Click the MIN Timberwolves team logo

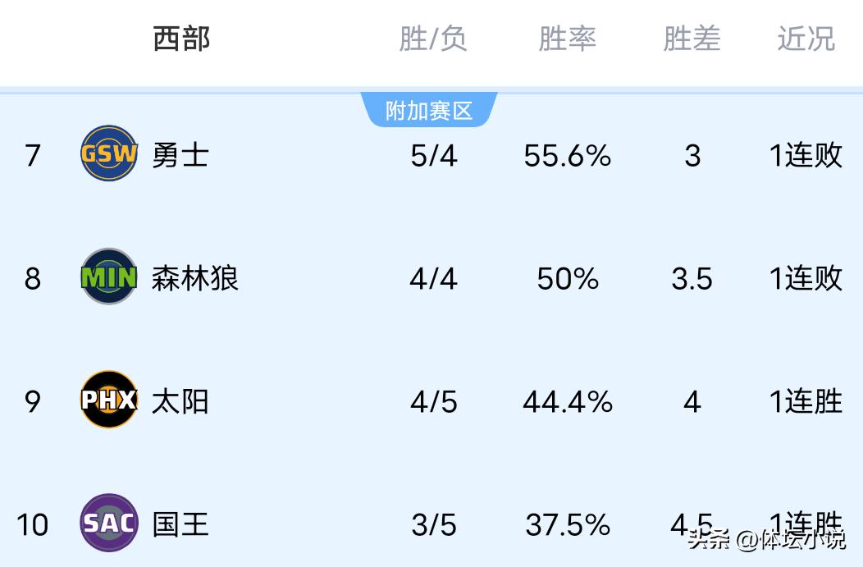[109, 277]
